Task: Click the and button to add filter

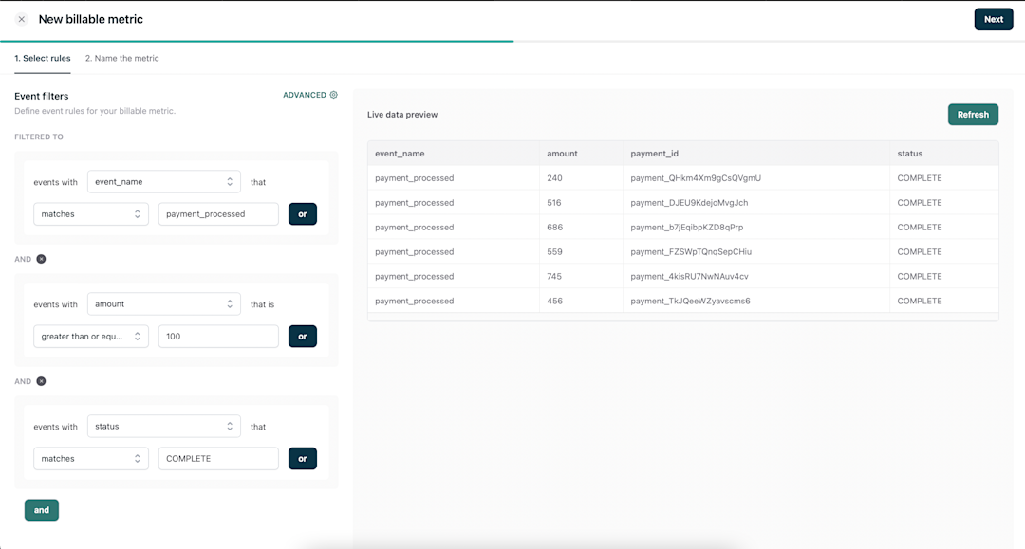Action: [x=42, y=510]
